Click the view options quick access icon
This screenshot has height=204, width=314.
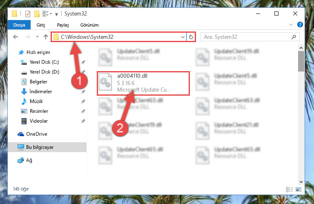click(x=47, y=13)
